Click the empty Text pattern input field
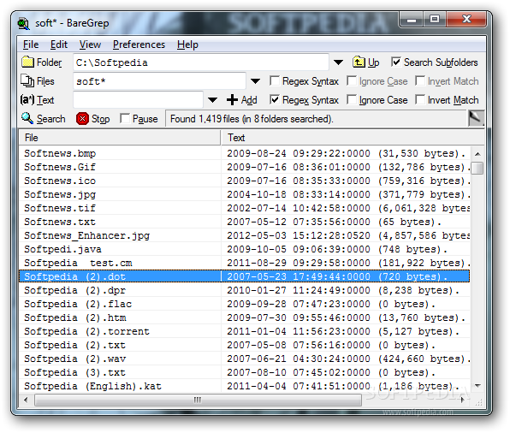The width and height of the screenshot is (510, 433). click(138, 100)
